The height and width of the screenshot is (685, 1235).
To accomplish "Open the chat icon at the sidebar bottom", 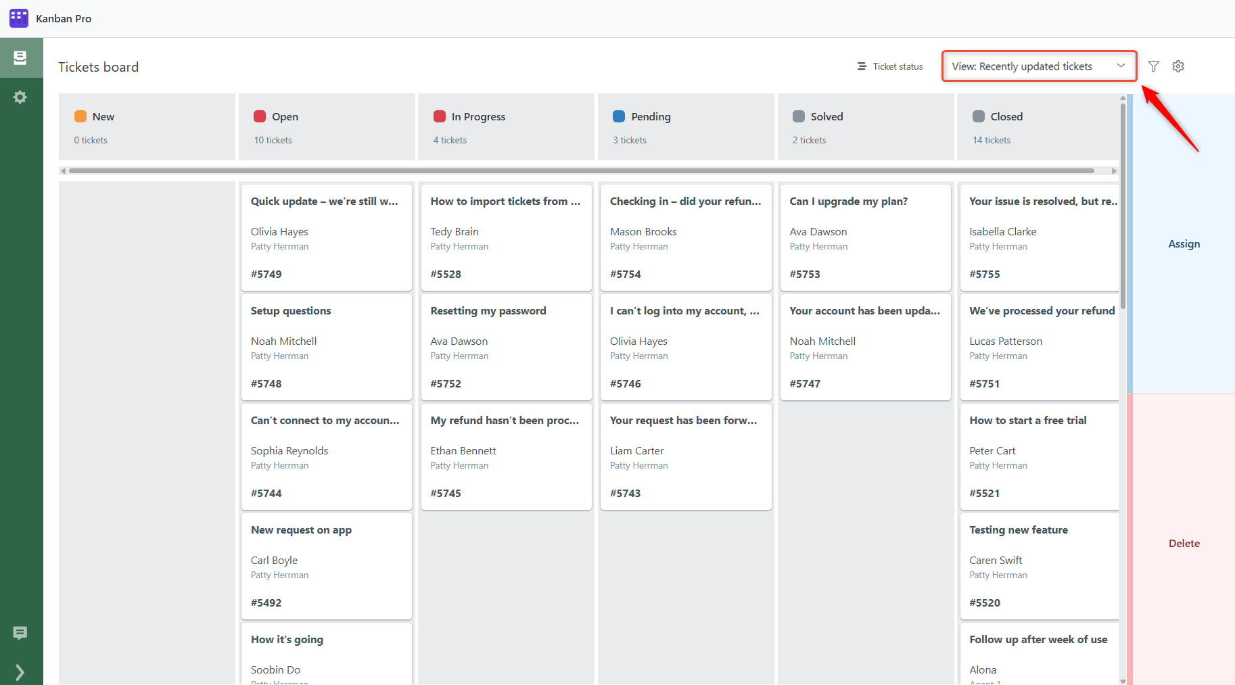I will click(x=20, y=633).
